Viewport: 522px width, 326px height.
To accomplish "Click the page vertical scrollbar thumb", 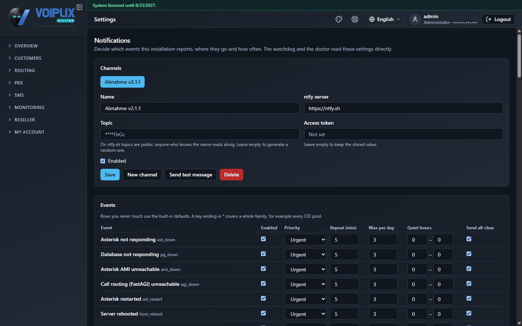I will [519, 56].
